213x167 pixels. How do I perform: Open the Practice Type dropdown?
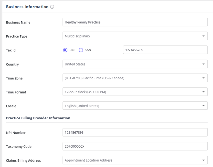[135, 36]
